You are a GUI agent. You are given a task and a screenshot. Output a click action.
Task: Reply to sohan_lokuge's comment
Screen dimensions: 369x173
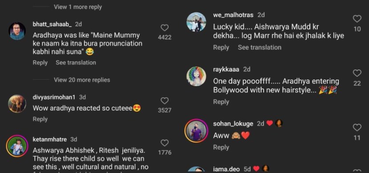(x=221, y=147)
